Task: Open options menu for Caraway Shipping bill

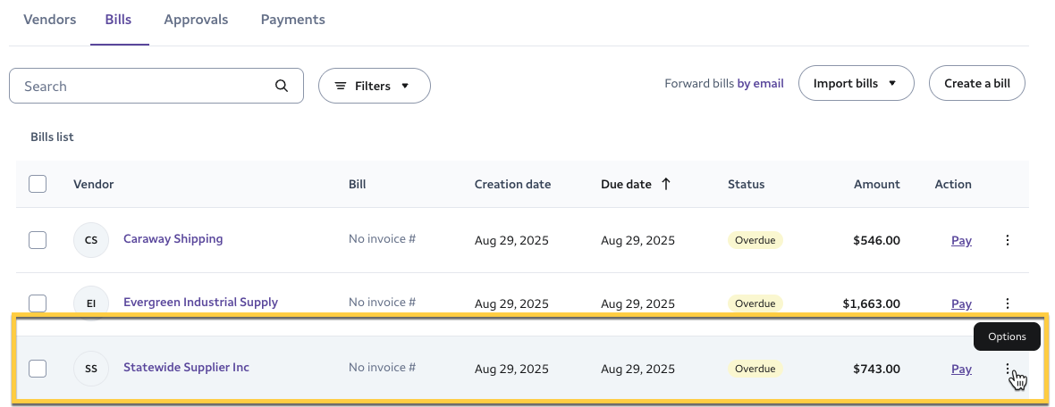Action: click(1008, 240)
